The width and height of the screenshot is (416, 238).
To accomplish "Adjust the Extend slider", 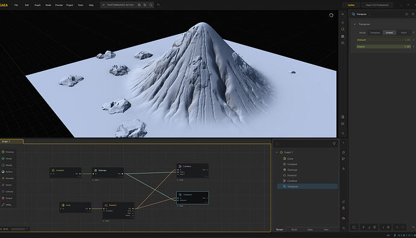I will pyautogui.click(x=383, y=46).
